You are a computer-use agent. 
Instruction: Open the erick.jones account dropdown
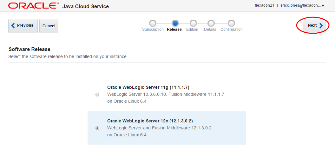click(x=302, y=6)
